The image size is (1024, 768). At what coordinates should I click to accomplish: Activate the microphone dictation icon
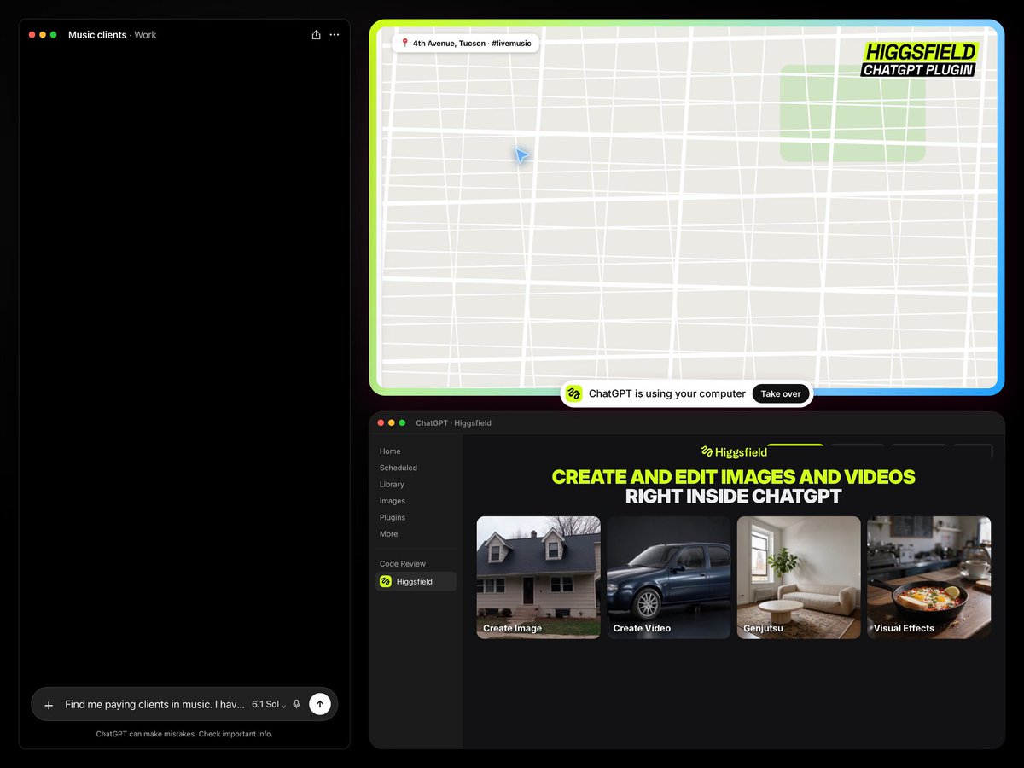[296, 705]
